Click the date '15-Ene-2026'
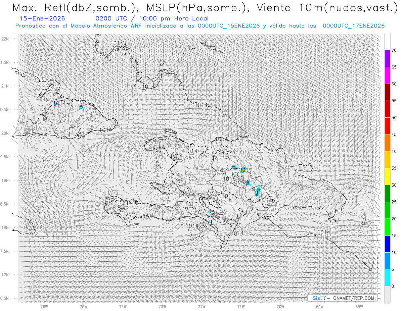 click(x=42, y=18)
